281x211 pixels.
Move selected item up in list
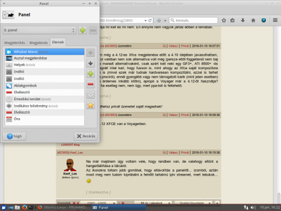[x=90, y=53]
